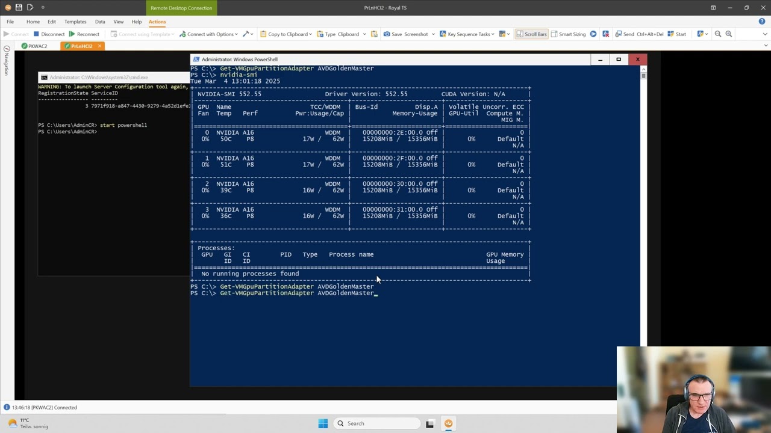The width and height of the screenshot is (771, 433).
Task: Click the new document icon in title bar
Action: point(30,8)
